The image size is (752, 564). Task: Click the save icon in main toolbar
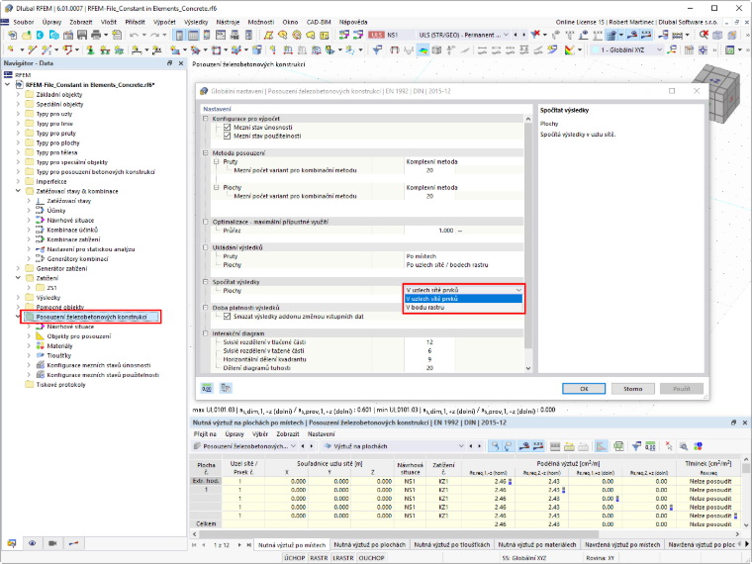click(x=82, y=35)
